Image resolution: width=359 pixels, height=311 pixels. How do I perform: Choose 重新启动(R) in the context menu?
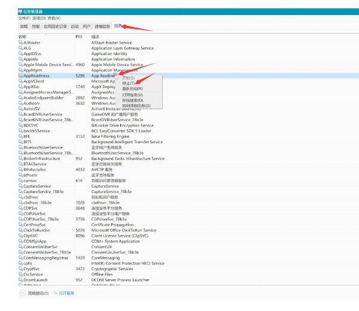click(132, 89)
